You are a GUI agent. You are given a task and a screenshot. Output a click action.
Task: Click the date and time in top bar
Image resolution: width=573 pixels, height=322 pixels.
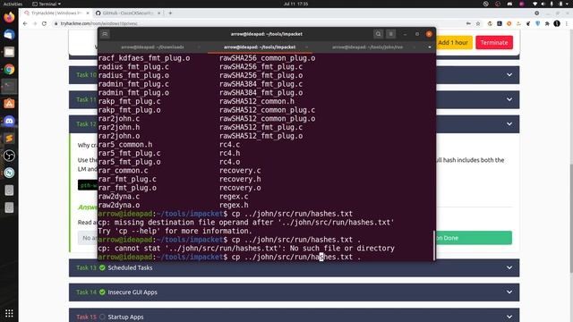click(295, 4)
